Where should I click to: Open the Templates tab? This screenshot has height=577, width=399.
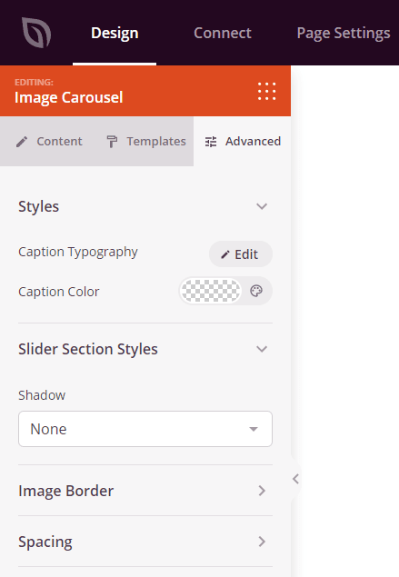[x=146, y=142]
